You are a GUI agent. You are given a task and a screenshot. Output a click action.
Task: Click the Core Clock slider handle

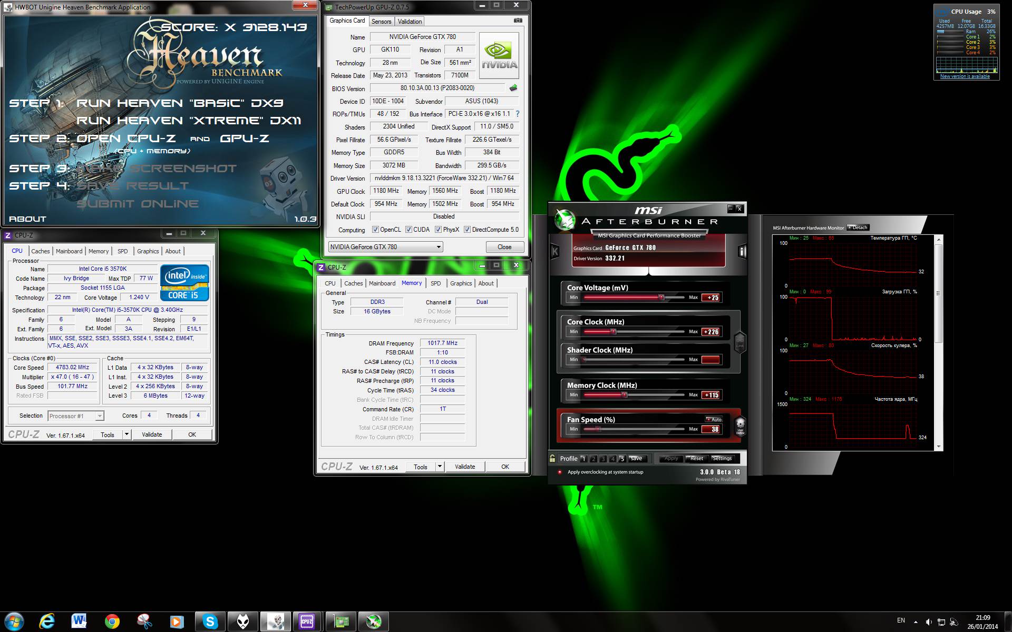[613, 332]
